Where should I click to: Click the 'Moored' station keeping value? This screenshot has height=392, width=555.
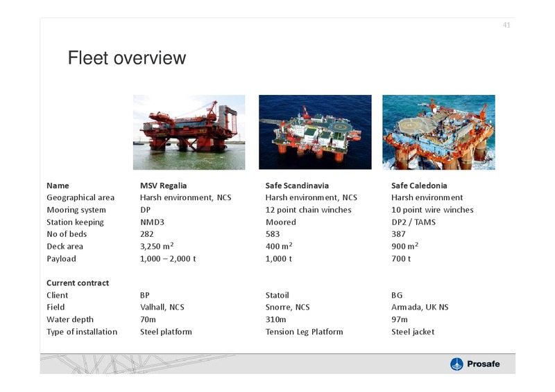pos(281,222)
